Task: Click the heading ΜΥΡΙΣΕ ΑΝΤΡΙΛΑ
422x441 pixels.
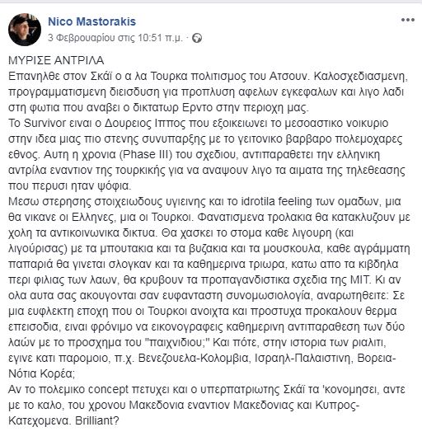Action: click(x=56, y=60)
